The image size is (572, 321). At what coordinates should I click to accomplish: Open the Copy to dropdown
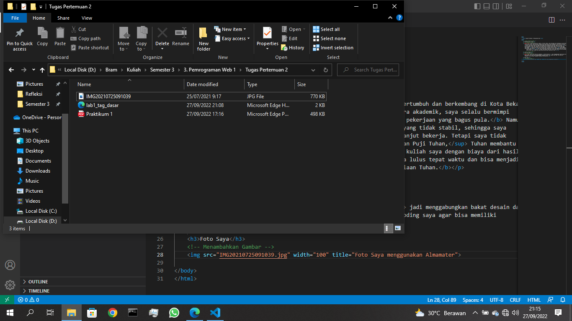pyautogui.click(x=141, y=39)
